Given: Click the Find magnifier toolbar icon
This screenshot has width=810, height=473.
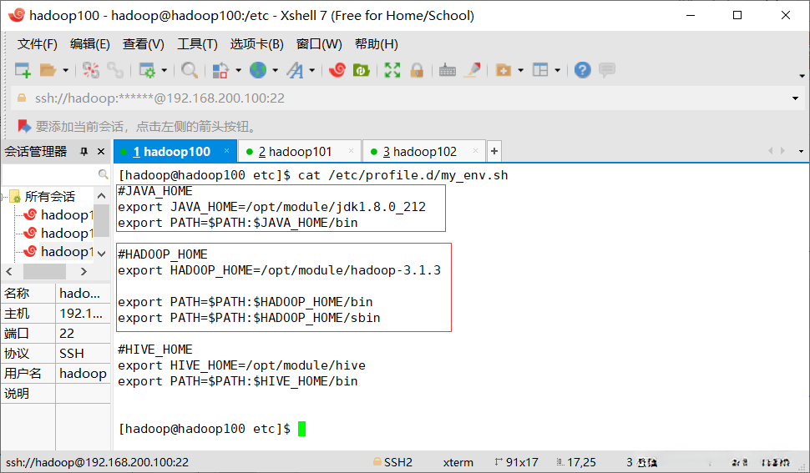Looking at the screenshot, I should tap(190, 70).
